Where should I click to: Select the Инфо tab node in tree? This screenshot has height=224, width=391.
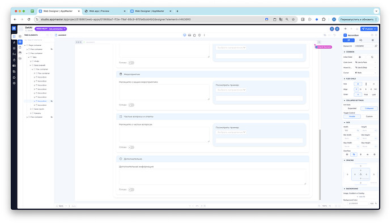[37, 61]
